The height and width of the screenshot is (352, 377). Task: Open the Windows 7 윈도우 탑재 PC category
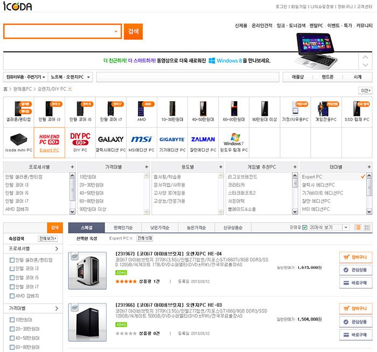234,143
